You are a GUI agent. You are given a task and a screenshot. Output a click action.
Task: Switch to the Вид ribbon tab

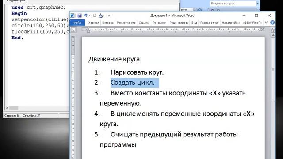click(194, 23)
